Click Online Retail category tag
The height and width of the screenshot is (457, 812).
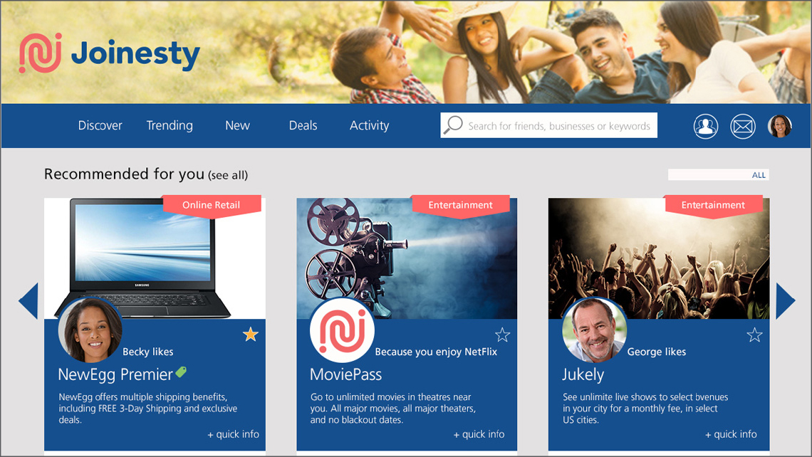coord(212,206)
